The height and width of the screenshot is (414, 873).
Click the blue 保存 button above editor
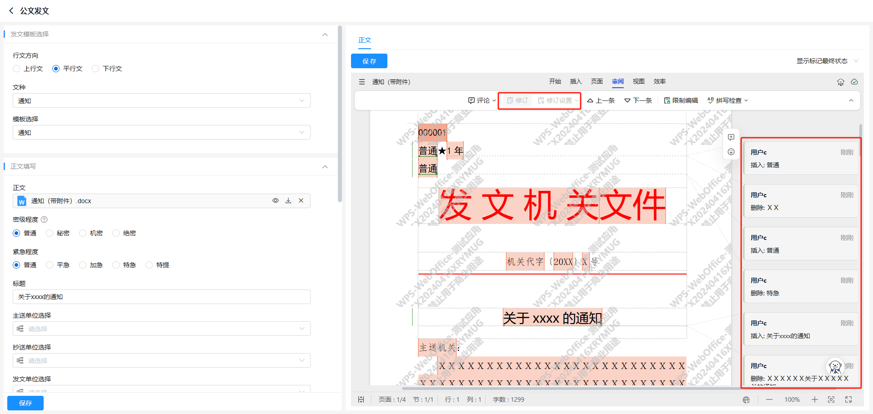(x=369, y=61)
